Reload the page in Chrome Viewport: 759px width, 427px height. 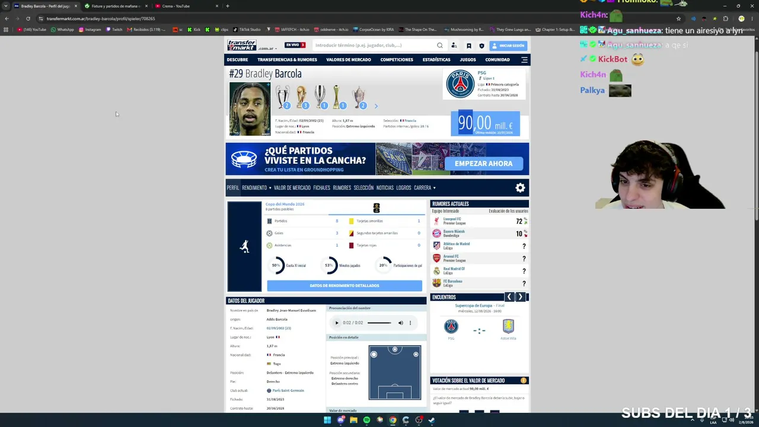tap(28, 18)
